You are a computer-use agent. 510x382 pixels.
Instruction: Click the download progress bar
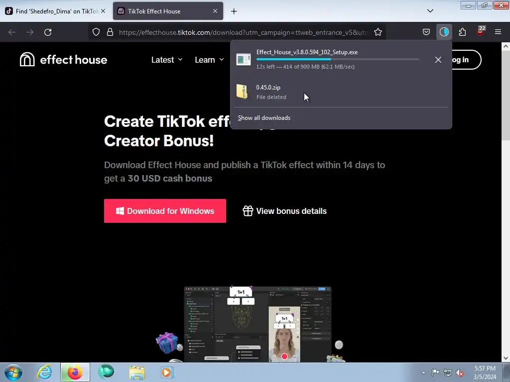click(338, 59)
